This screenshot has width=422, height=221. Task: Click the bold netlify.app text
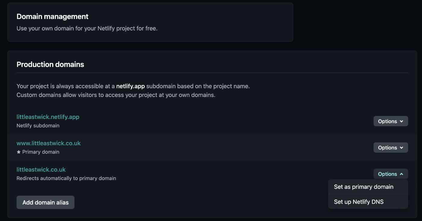131,86
